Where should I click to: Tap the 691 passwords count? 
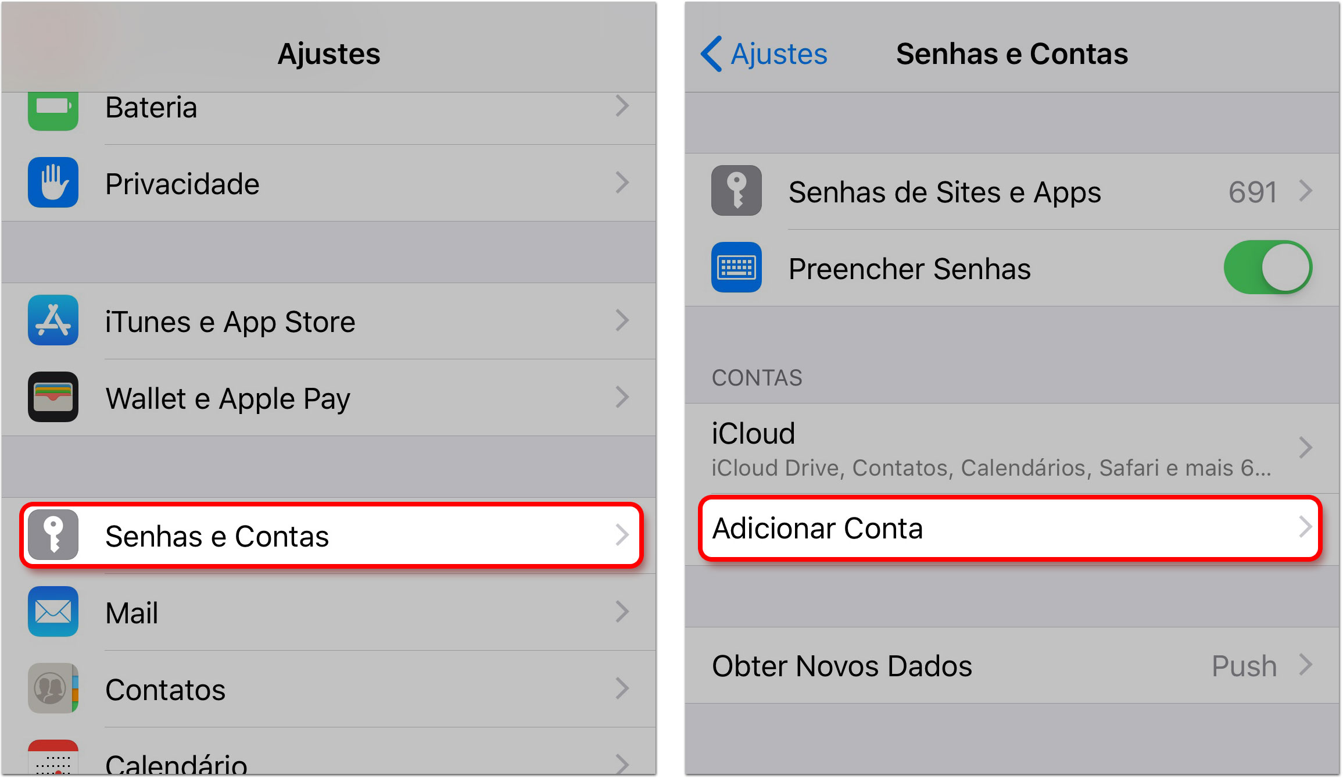[x=1252, y=192]
